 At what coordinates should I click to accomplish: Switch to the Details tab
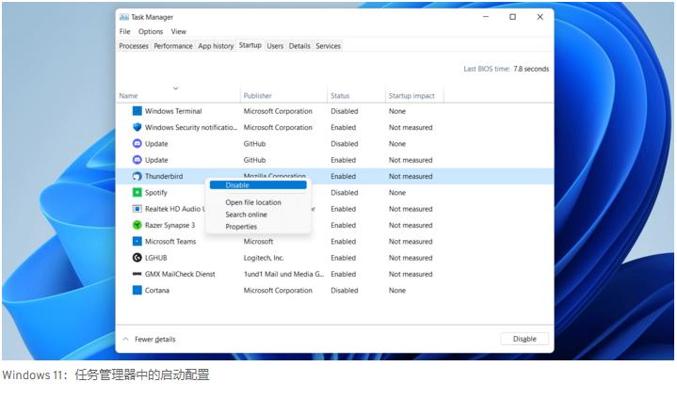coord(299,46)
